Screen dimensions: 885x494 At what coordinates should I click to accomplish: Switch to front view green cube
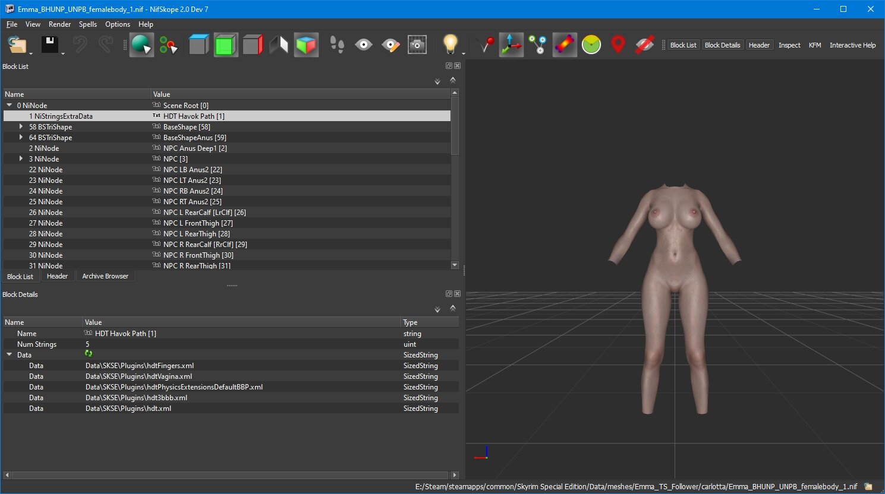click(226, 45)
